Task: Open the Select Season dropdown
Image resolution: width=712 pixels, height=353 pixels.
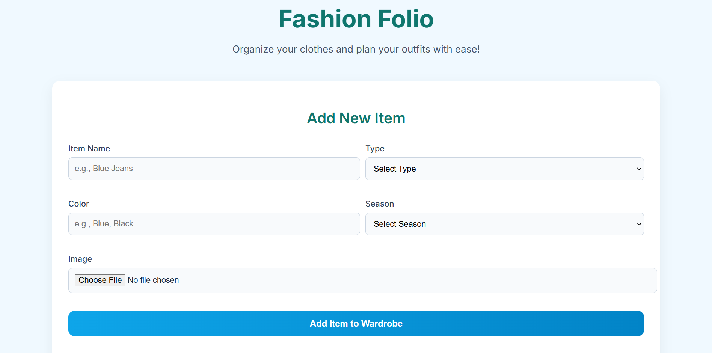Action: click(504, 224)
